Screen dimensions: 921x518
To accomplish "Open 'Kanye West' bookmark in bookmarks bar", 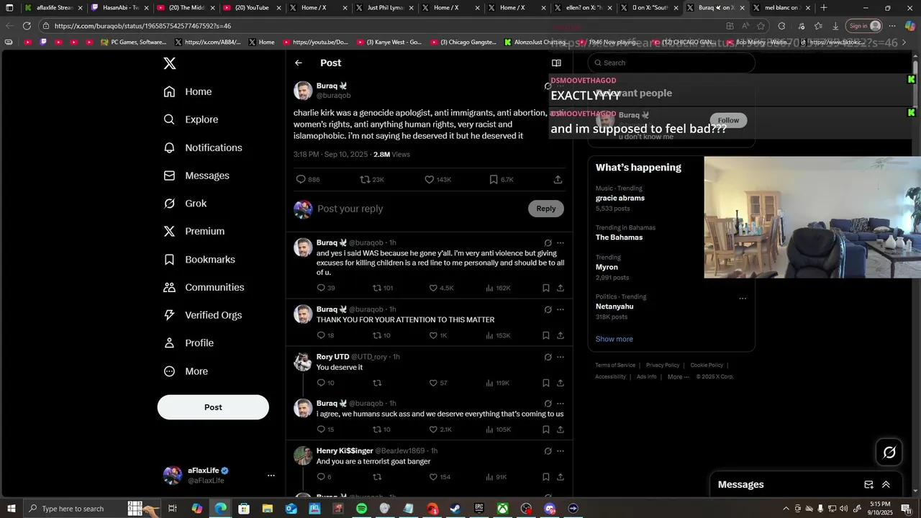I will point(389,42).
